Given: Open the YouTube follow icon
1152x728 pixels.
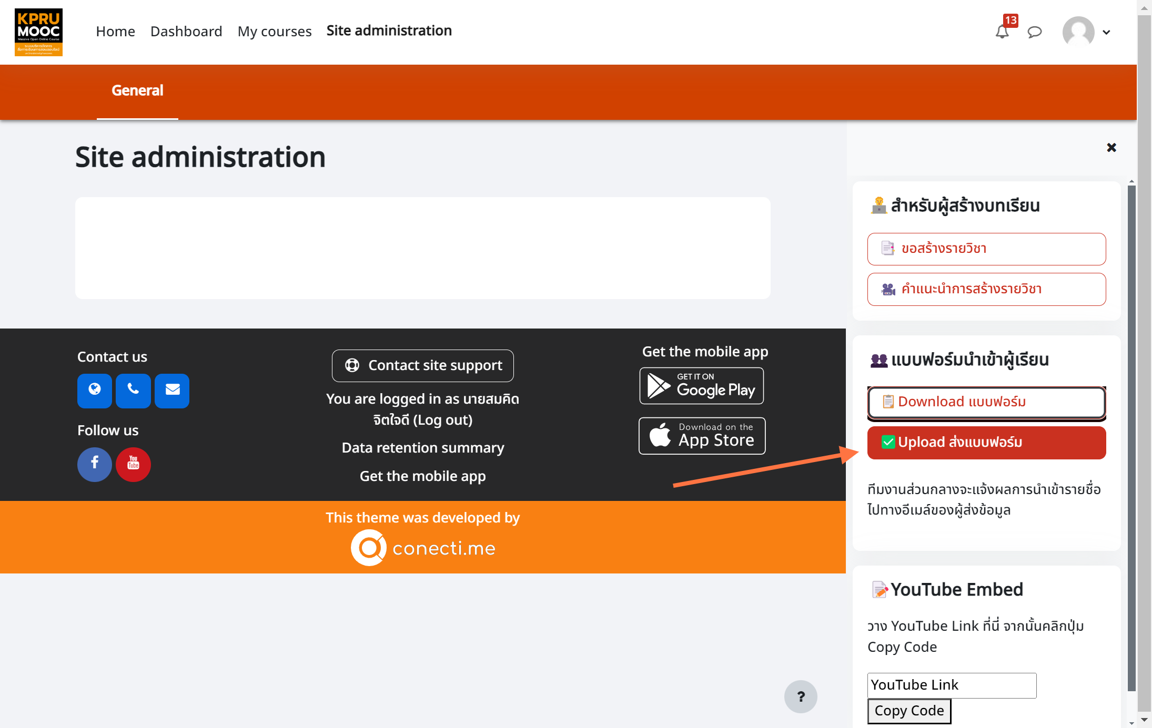Looking at the screenshot, I should [x=133, y=464].
